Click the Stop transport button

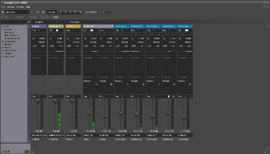[65, 12]
